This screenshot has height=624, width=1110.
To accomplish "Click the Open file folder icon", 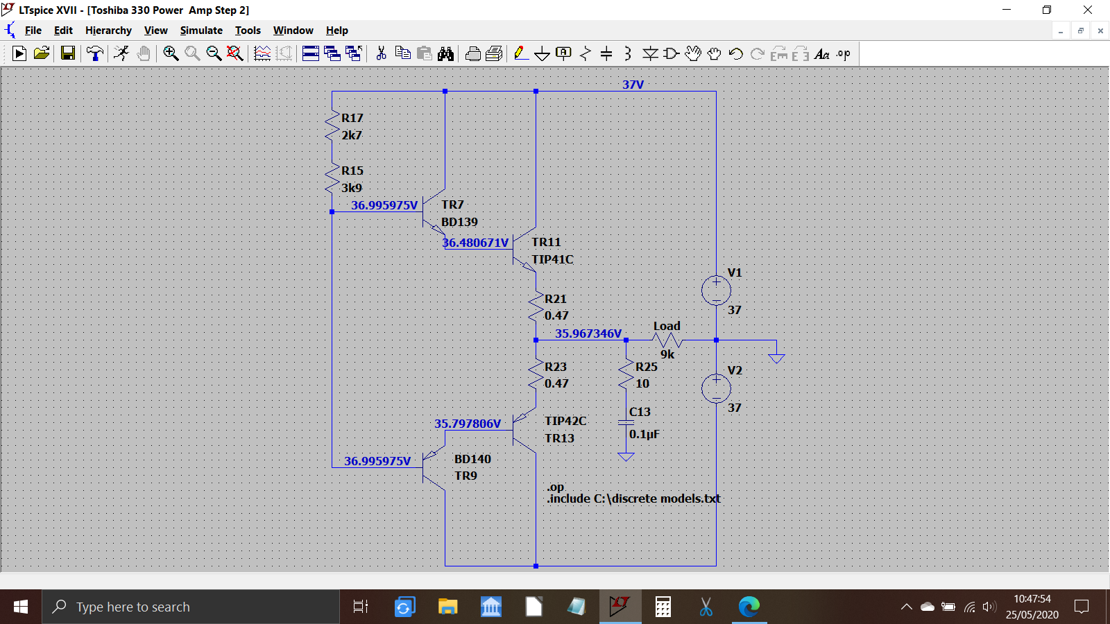I will 42,53.
